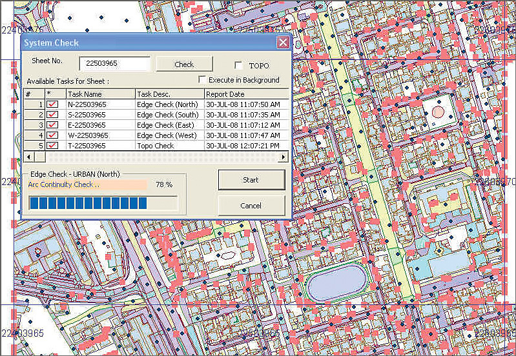This screenshot has width=516, height=356.
Task: Click the oval stadium shape on map
Action: coord(336,284)
